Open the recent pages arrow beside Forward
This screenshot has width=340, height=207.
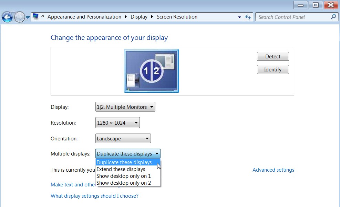(28, 17)
